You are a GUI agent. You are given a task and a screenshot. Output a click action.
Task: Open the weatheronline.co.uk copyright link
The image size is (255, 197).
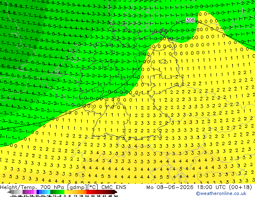click(x=221, y=193)
